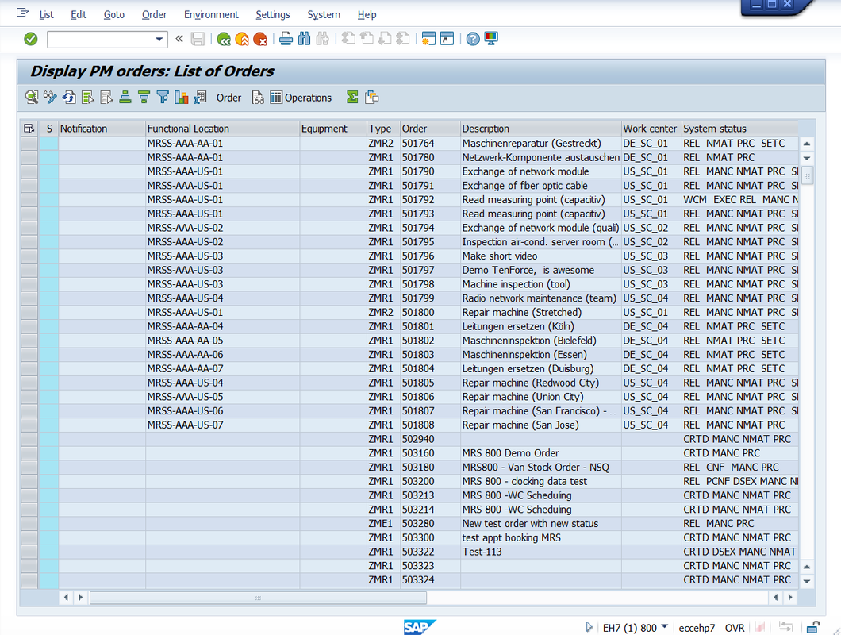
Task: Select the 'Demo TenForce, is awesome' description cell
Action: pyautogui.click(x=540, y=270)
